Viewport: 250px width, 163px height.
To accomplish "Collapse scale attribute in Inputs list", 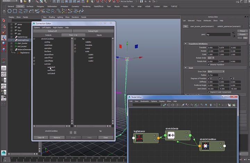I will coord(75,51).
